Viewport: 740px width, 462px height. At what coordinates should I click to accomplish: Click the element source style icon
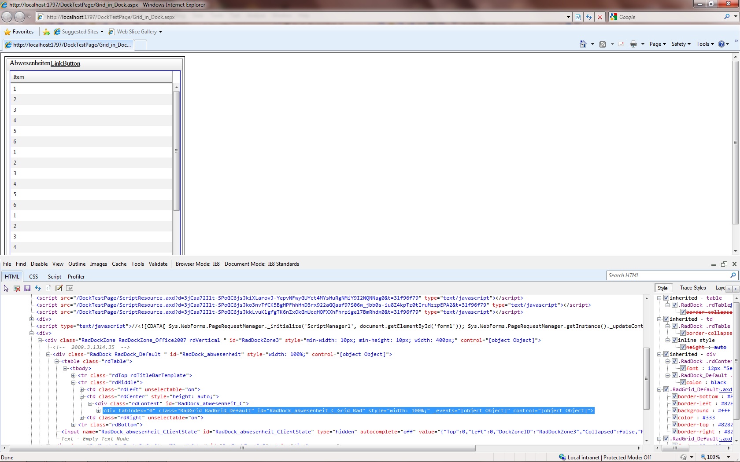pyautogui.click(x=48, y=288)
